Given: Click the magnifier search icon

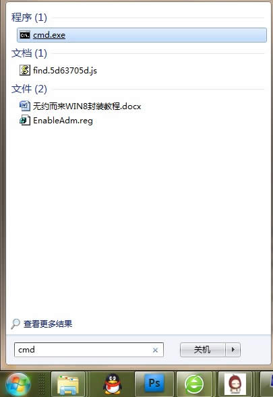Looking at the screenshot, I should click(x=16, y=324).
